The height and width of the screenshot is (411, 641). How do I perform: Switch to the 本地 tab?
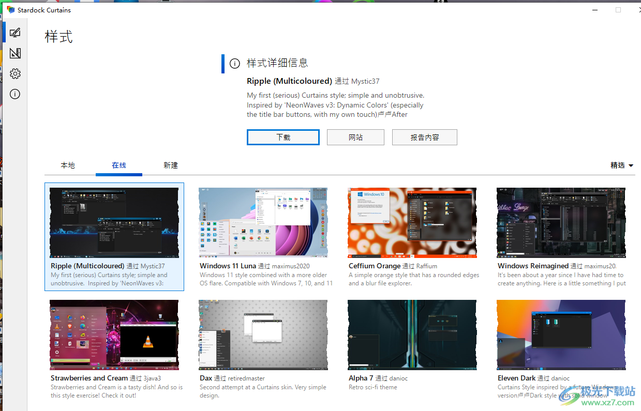coord(68,165)
